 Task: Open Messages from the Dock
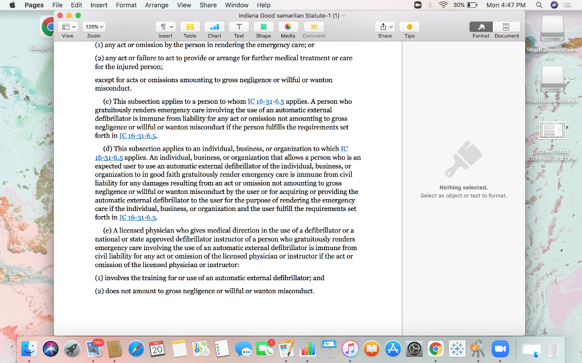click(243, 349)
